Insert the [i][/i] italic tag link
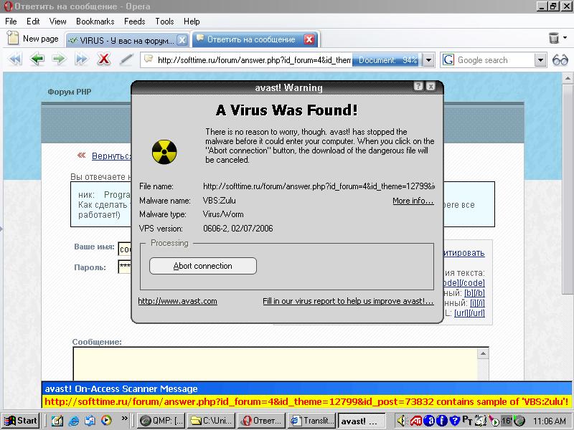 tap(477, 302)
